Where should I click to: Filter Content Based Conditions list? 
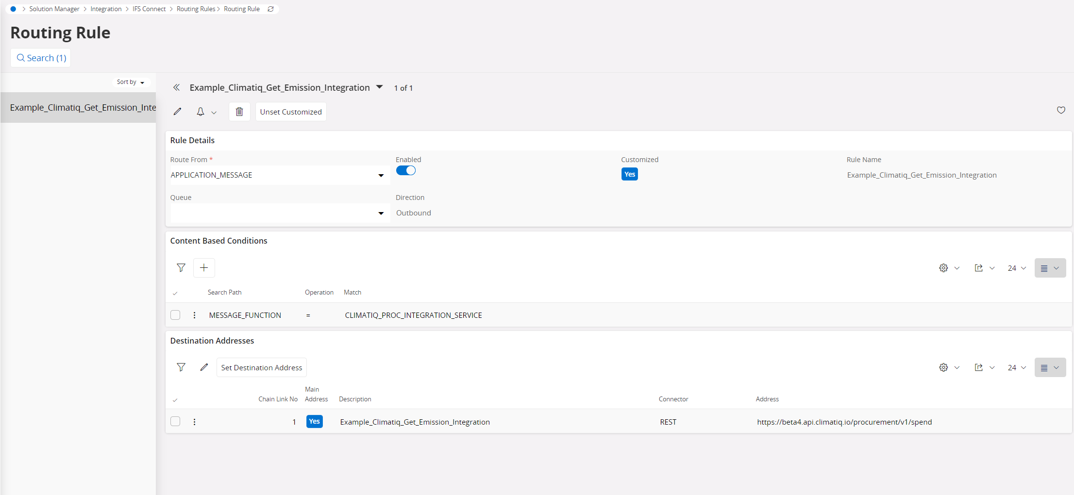click(x=181, y=267)
